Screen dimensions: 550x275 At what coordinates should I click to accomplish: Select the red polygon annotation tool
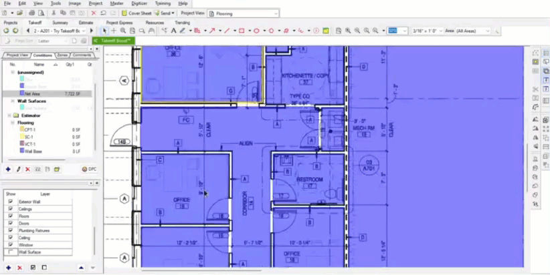point(271,31)
